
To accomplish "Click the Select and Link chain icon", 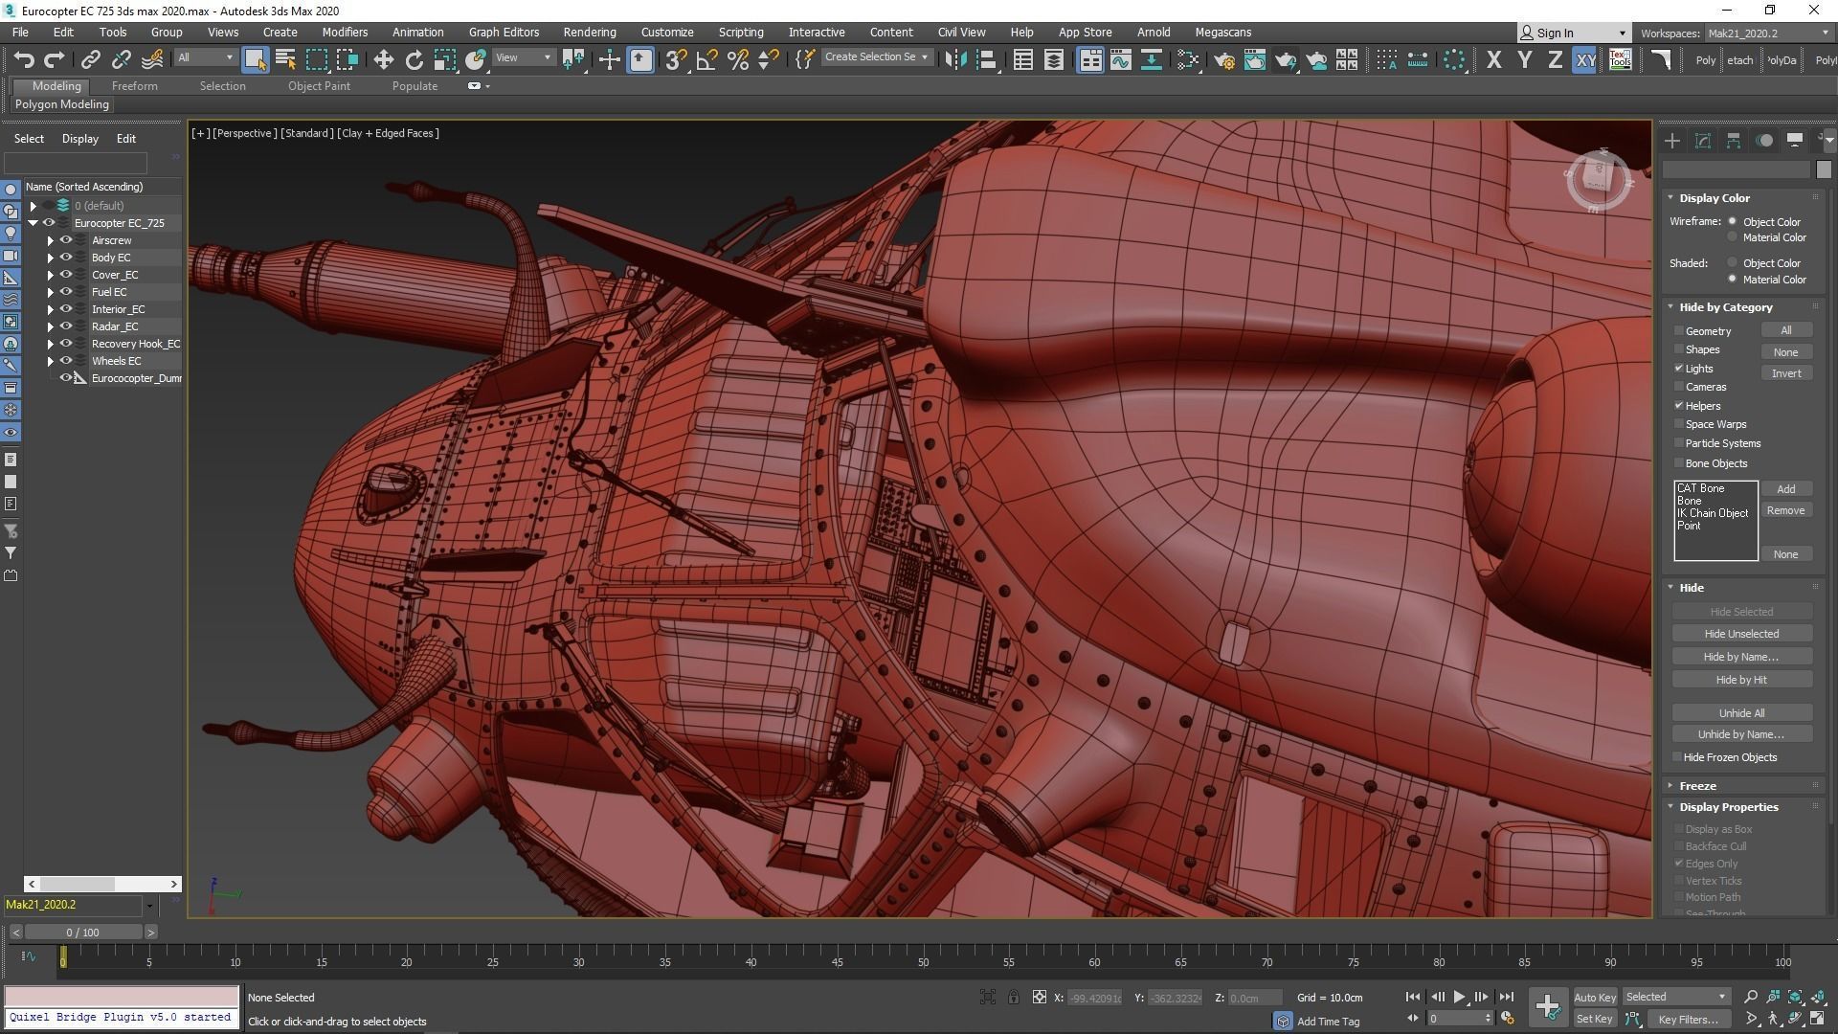I will [x=90, y=59].
